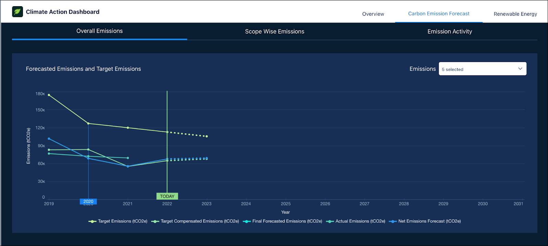This screenshot has height=246, width=548.
Task: Click the Target Emissions 2023 forecast point
Action: (x=207, y=136)
